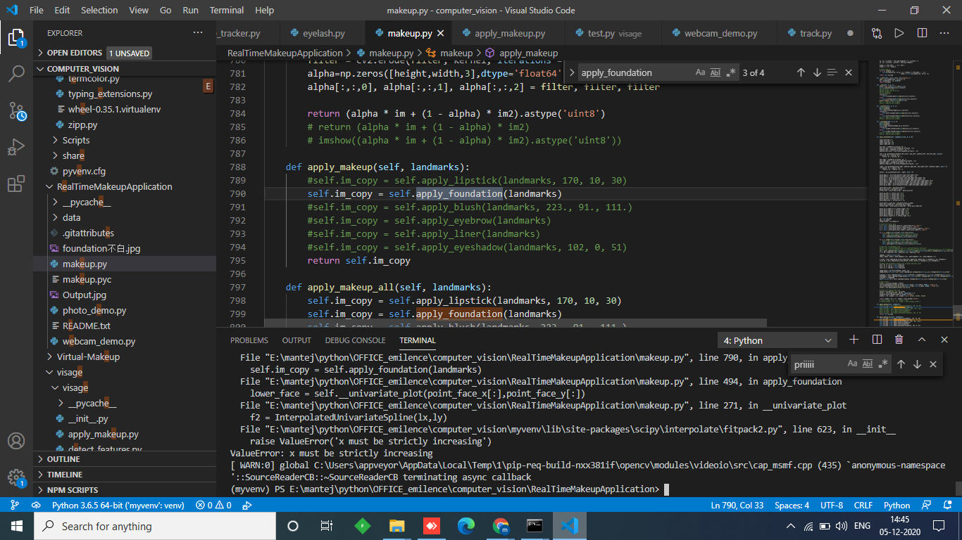Screen dimensions: 962x540
Task: Switch to the eyelash.py tab
Action: (x=323, y=33)
